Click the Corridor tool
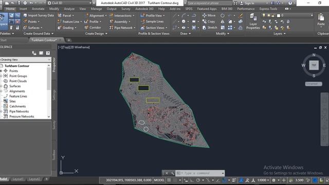Viewport: 329px width, 185px height. tap(93, 27)
